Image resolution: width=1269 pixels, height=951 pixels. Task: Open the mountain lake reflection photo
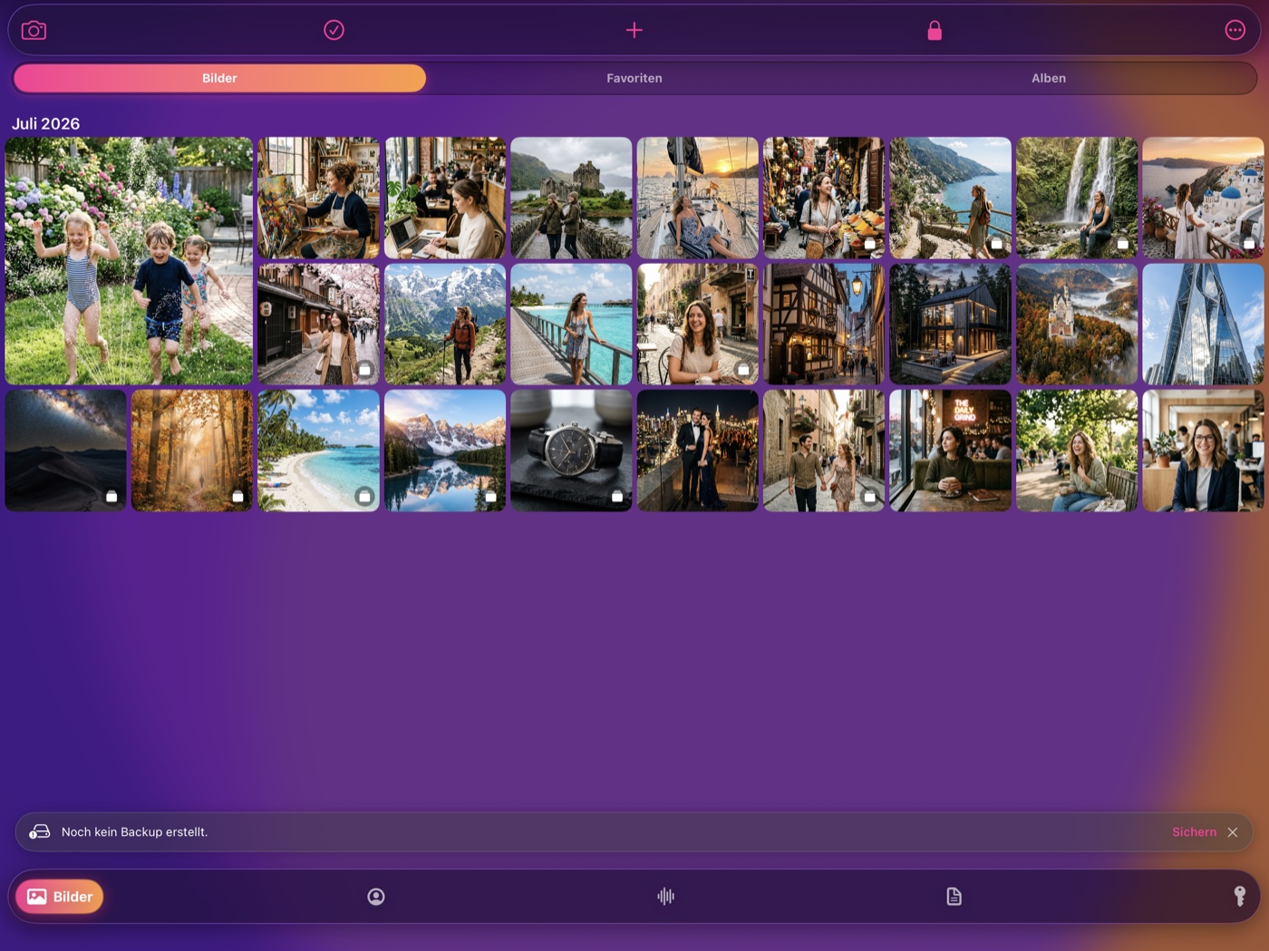point(445,451)
